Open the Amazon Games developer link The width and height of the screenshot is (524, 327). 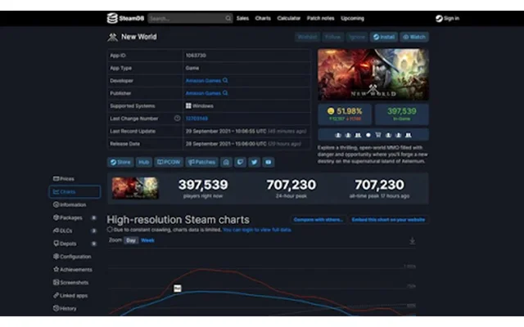click(203, 81)
